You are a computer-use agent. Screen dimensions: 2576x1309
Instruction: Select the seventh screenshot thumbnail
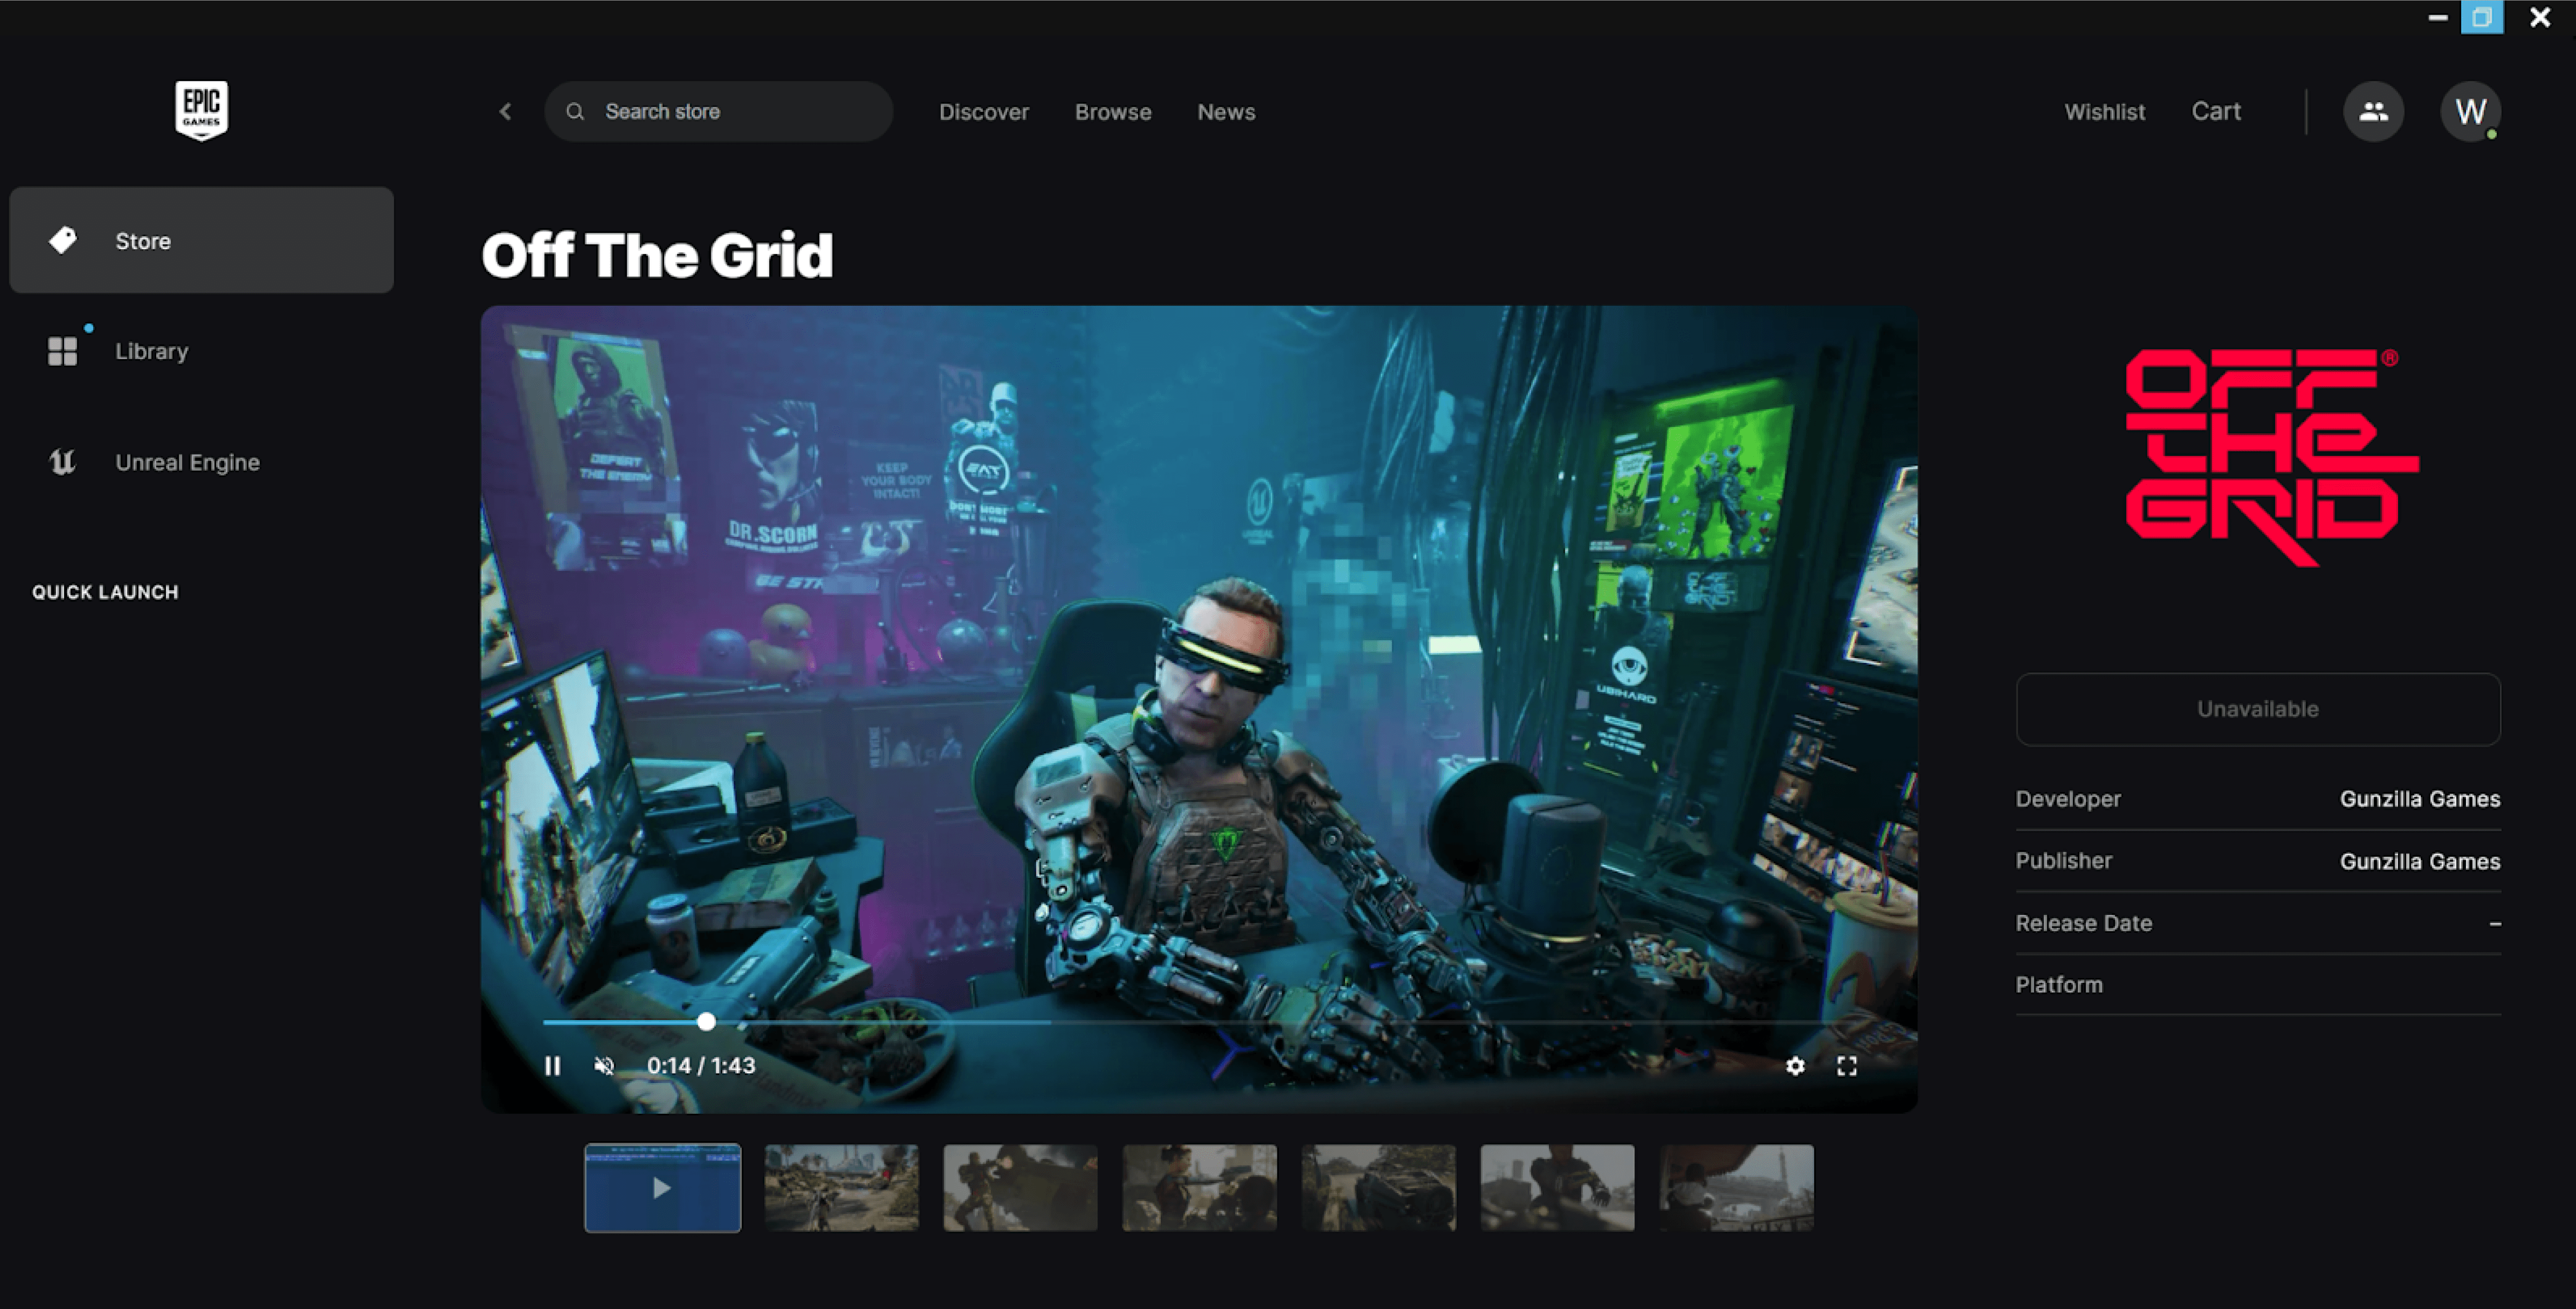[x=1736, y=1187]
